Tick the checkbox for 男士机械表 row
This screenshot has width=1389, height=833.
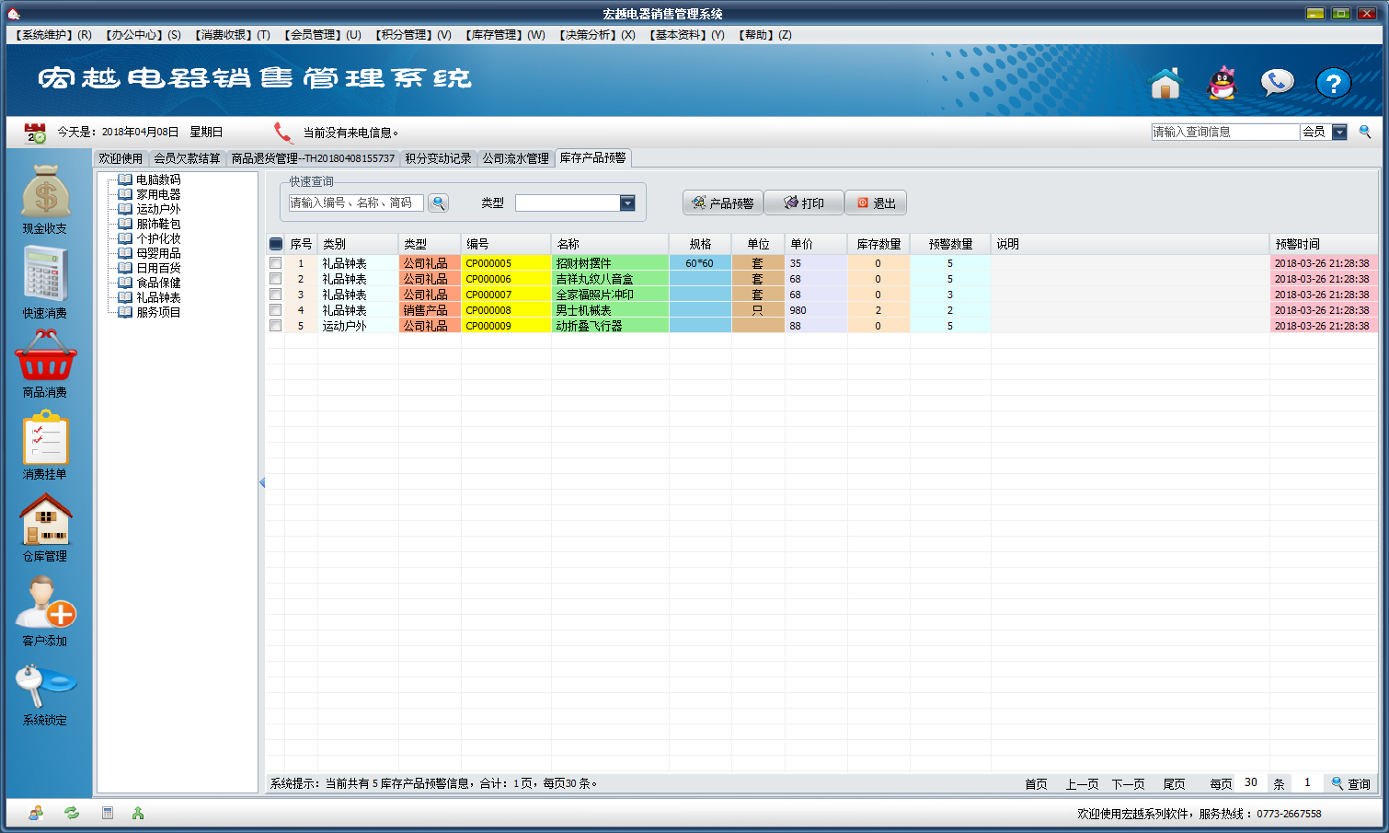[x=275, y=310]
